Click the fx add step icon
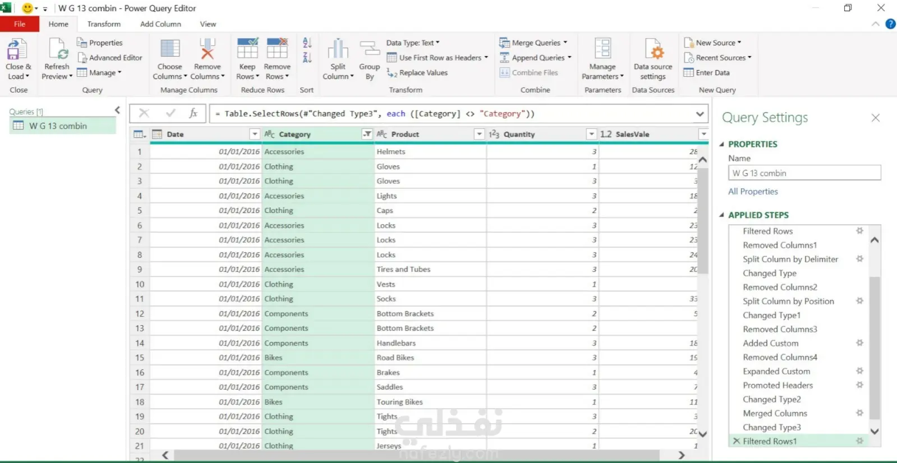This screenshot has width=897, height=463. click(194, 113)
